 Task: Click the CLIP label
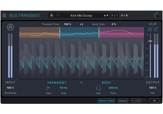pos(153,24)
